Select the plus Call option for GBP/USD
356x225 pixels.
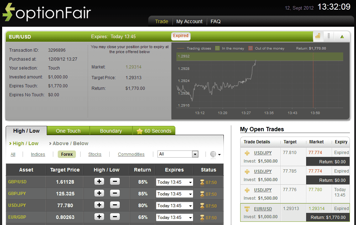[x=99, y=182]
